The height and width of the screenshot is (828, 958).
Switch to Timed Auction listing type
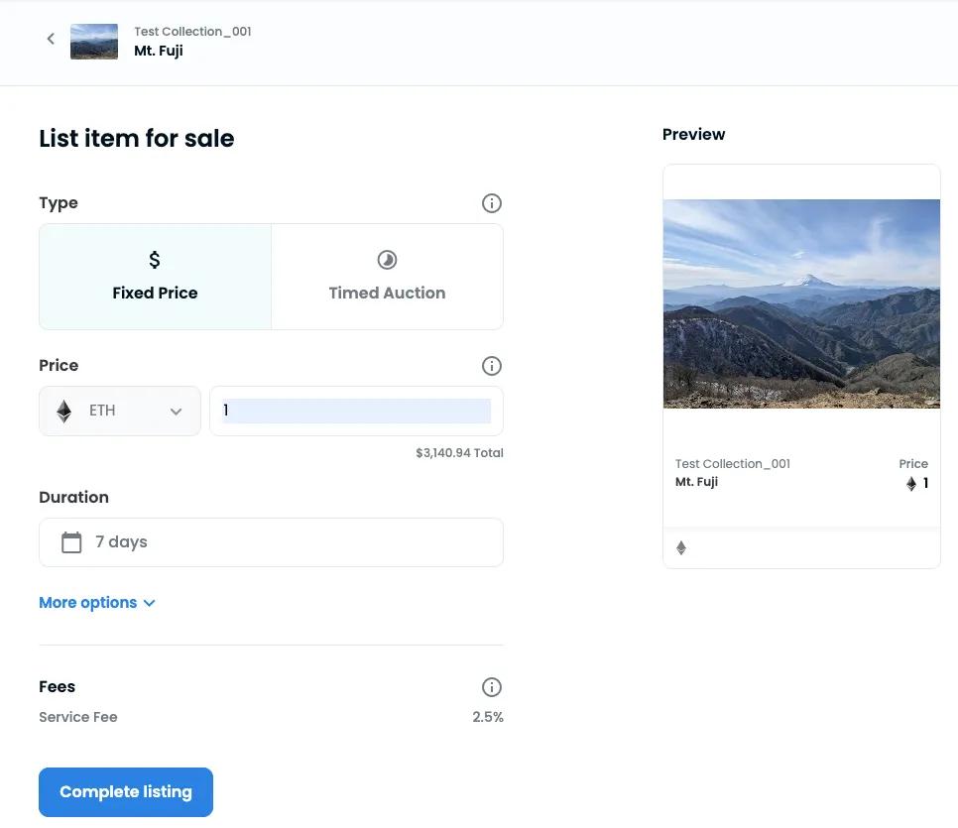pyautogui.click(x=387, y=277)
